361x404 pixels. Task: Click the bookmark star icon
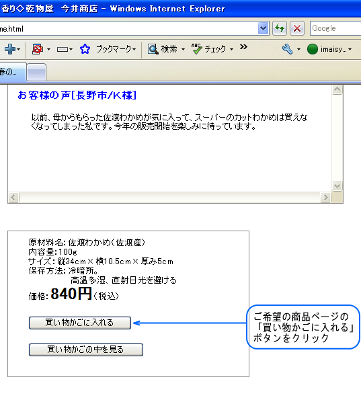pos(85,49)
